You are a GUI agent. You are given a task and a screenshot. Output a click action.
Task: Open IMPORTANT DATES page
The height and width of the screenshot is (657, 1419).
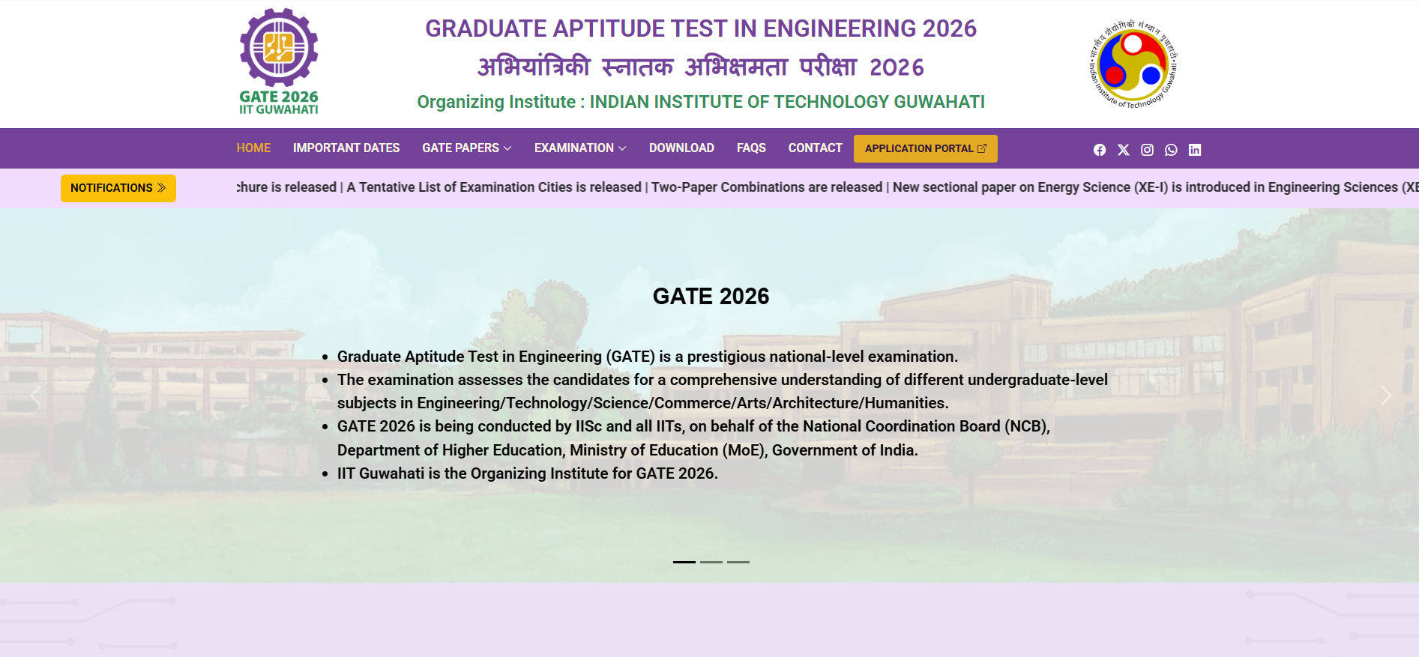pyautogui.click(x=346, y=148)
